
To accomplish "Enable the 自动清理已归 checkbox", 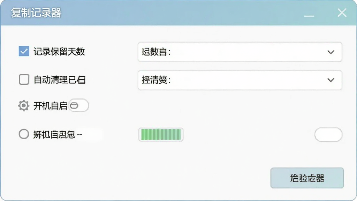I will tap(24, 80).
